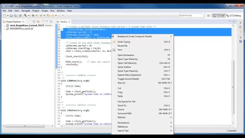Screen dimensions: 245x138
Task: Close the clock.c editor tab
Action: click(x=69, y=22)
